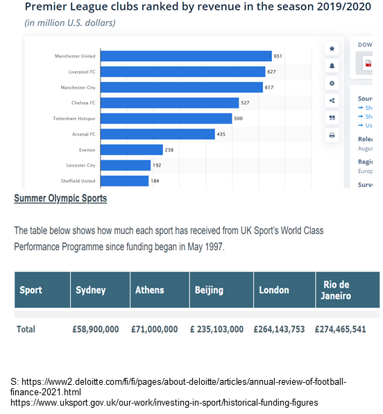Viewport: 383px width, 414px height.
Task: Click the value label 617
Action: pos(269,88)
